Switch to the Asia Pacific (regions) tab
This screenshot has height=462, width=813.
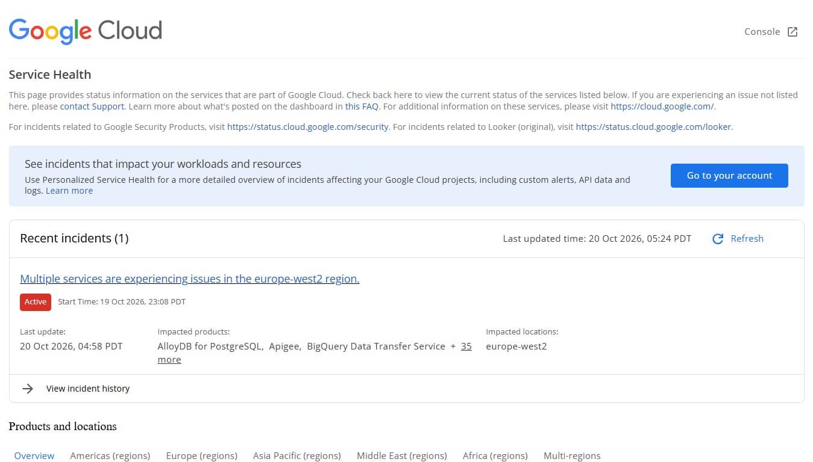click(297, 456)
